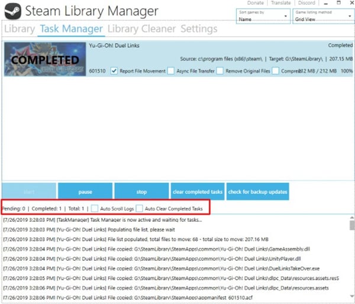Click the Source path text of task
This screenshot has height=304, width=355.
point(221,59)
